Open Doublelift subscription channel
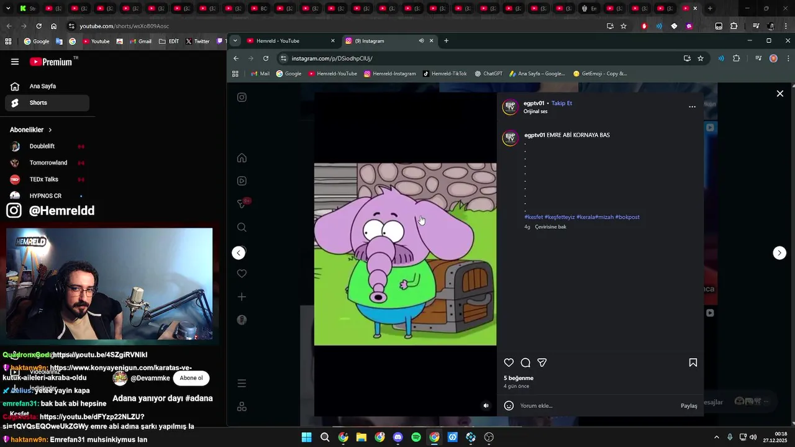Screen dimensions: 795x447 coord(47,147)
